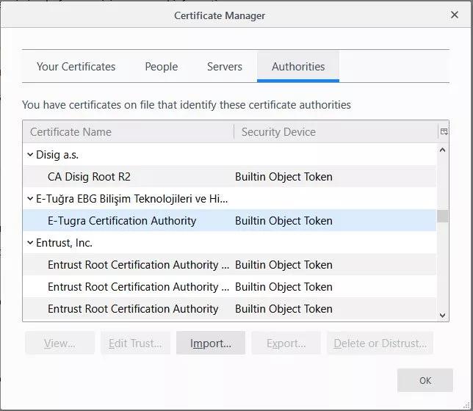Screen dimensions: 473x411
Task: Switch to the Your Certificates tab
Action: 76,67
